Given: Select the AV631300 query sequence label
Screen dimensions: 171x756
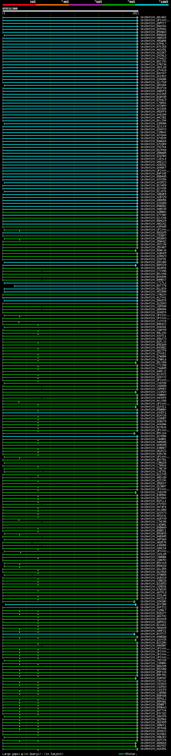Looking at the screenshot, I should pyautogui.click(x=10, y=9).
